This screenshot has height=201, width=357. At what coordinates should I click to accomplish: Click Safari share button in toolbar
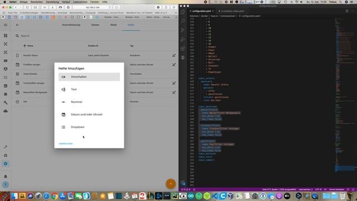pyautogui.click(x=166, y=7)
